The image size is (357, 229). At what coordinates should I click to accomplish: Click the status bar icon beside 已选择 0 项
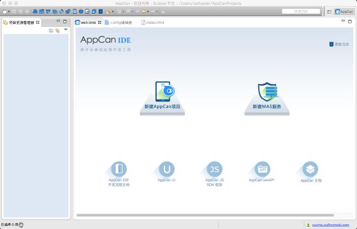click(x=21, y=225)
